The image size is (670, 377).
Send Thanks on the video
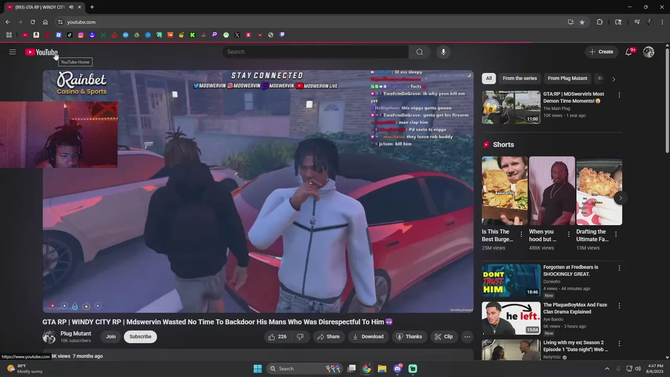point(409,337)
